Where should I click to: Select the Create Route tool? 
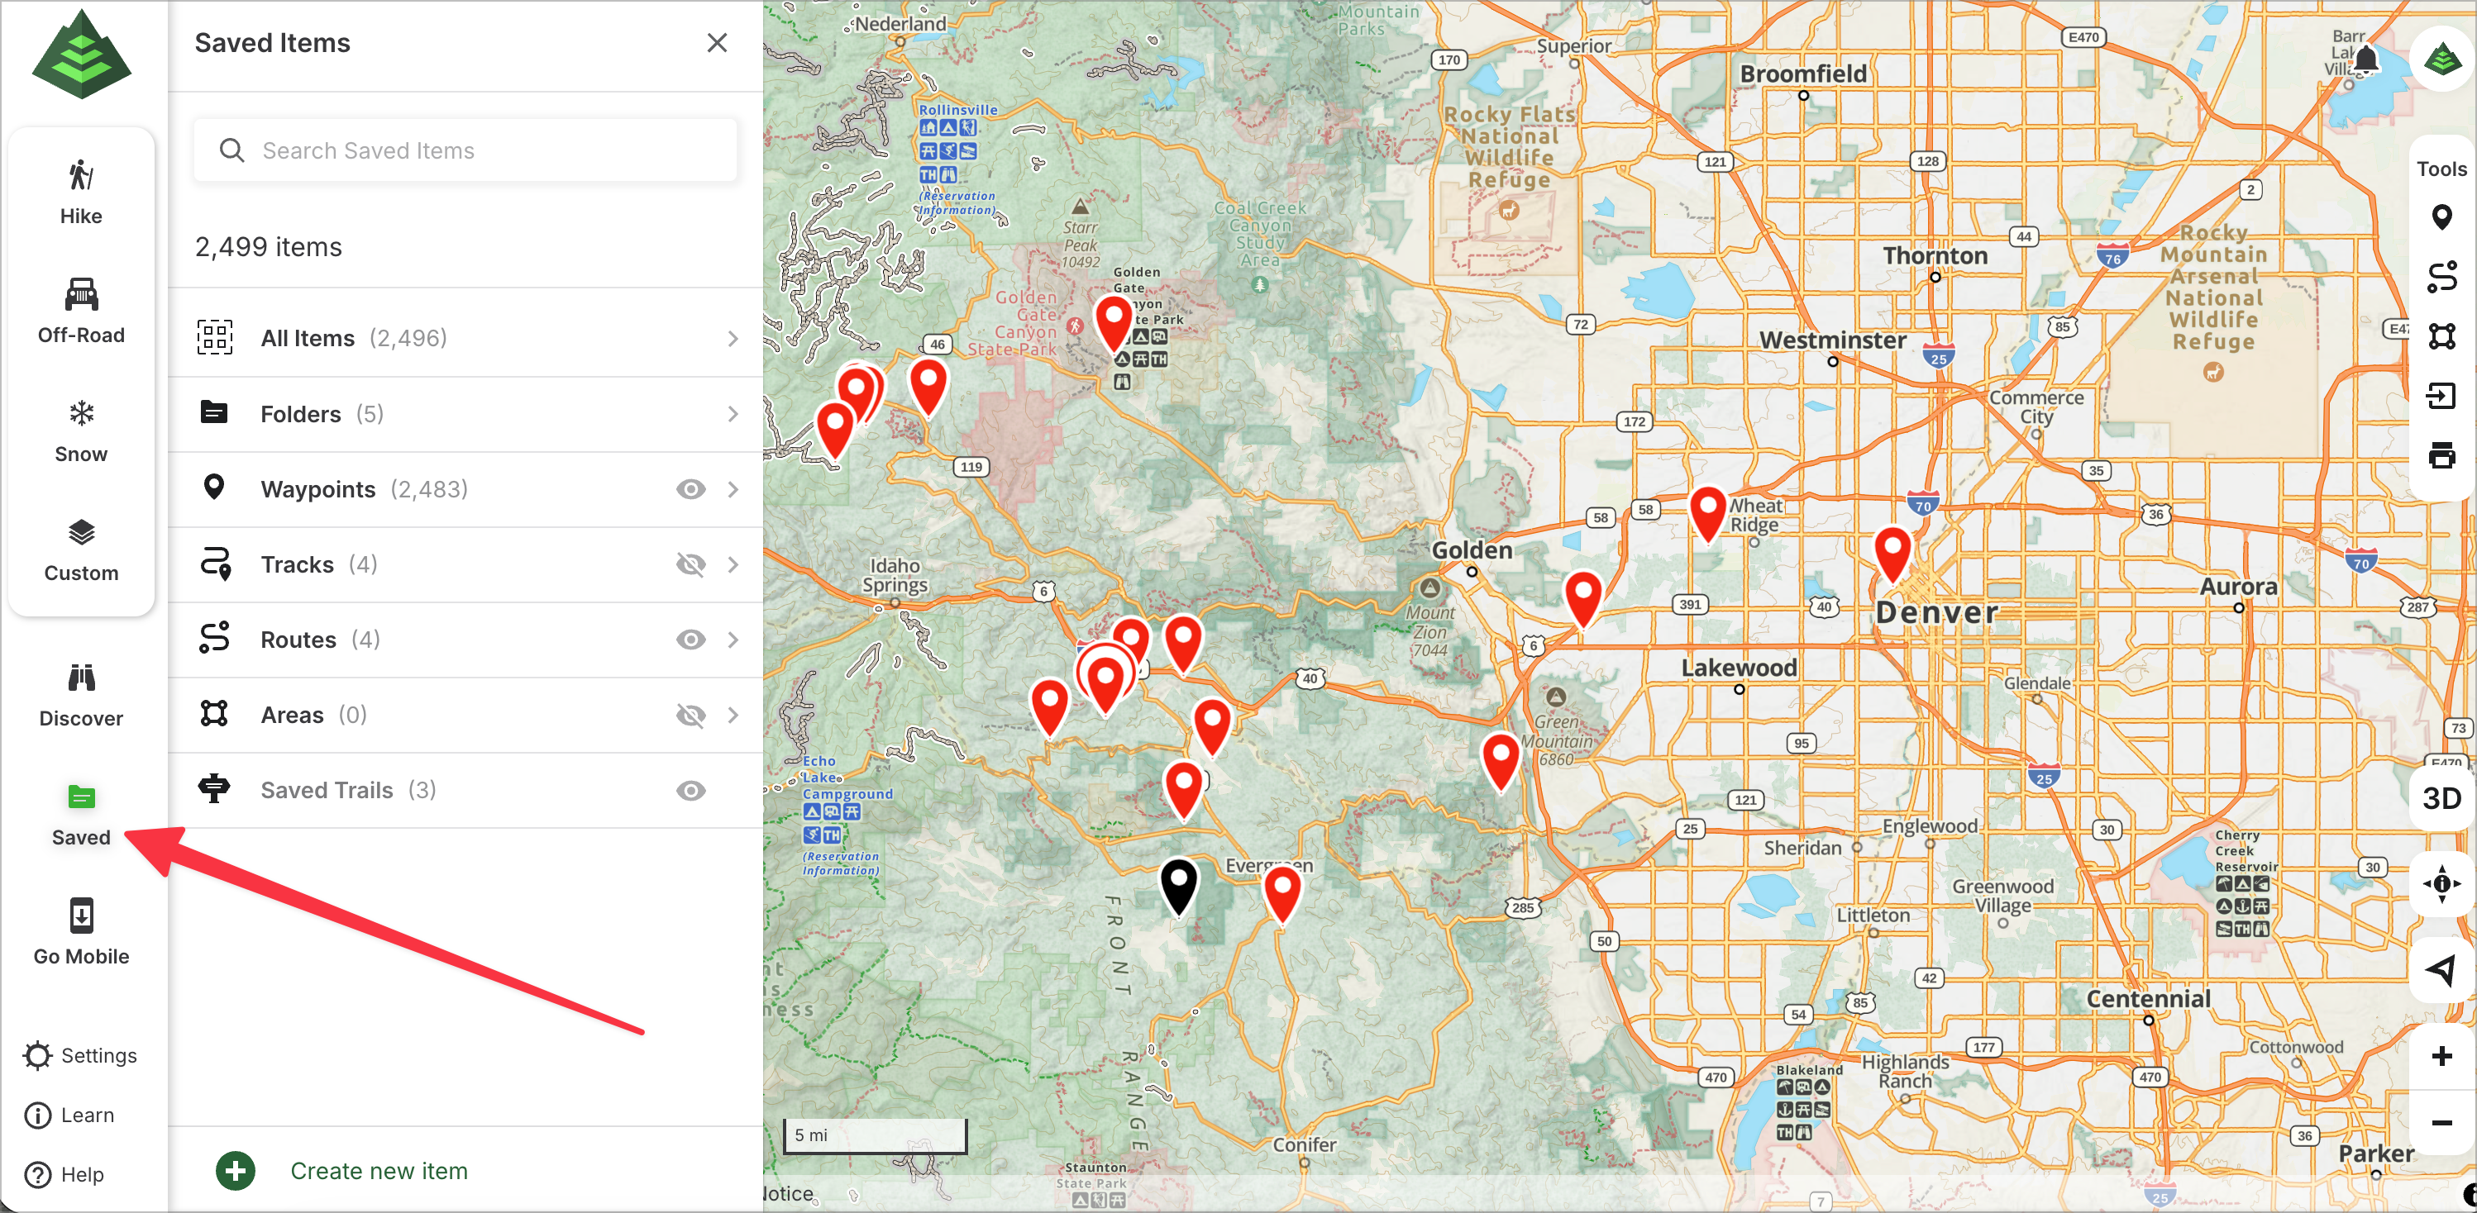(2441, 277)
